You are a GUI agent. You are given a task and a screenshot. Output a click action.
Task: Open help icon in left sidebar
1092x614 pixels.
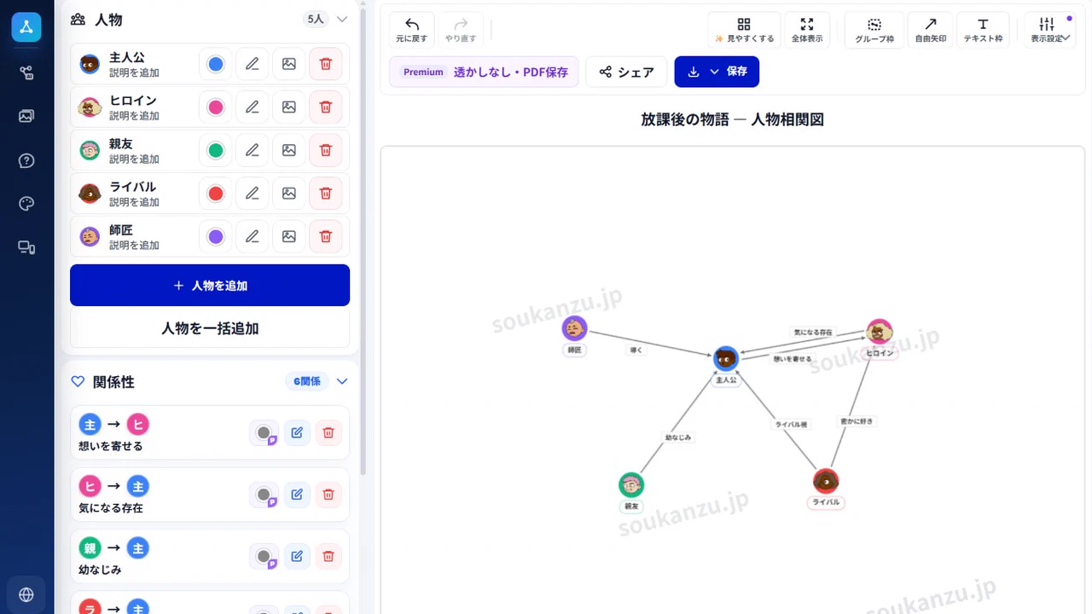click(26, 160)
